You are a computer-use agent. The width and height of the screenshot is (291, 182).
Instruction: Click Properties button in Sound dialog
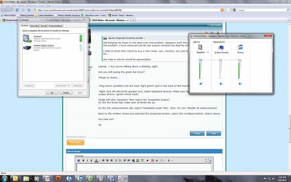(x=78, y=85)
